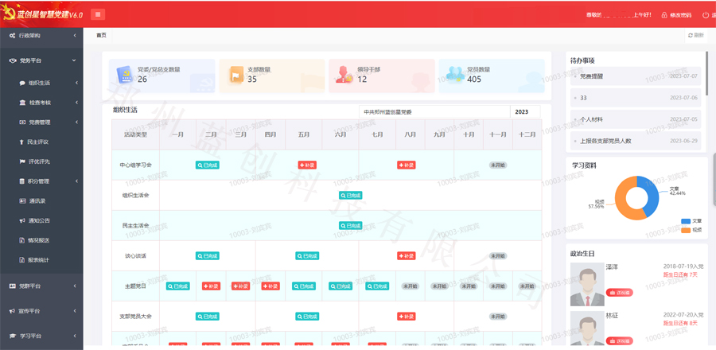Click orange 视频 legend swatch
Image resolution: width=716 pixels, height=350 pixels.
pos(686,230)
